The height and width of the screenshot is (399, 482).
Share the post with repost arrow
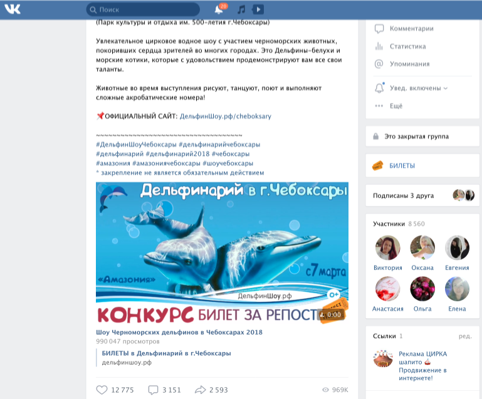201,390
